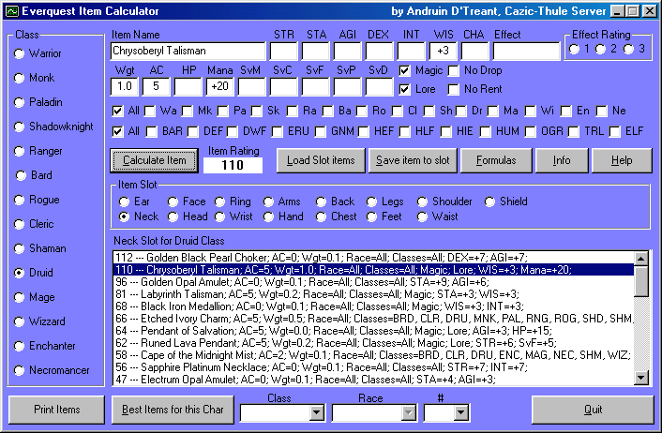This screenshot has height=433, width=662.
Task: Select Golden Black Pearl Choker row
Action: click(373, 258)
